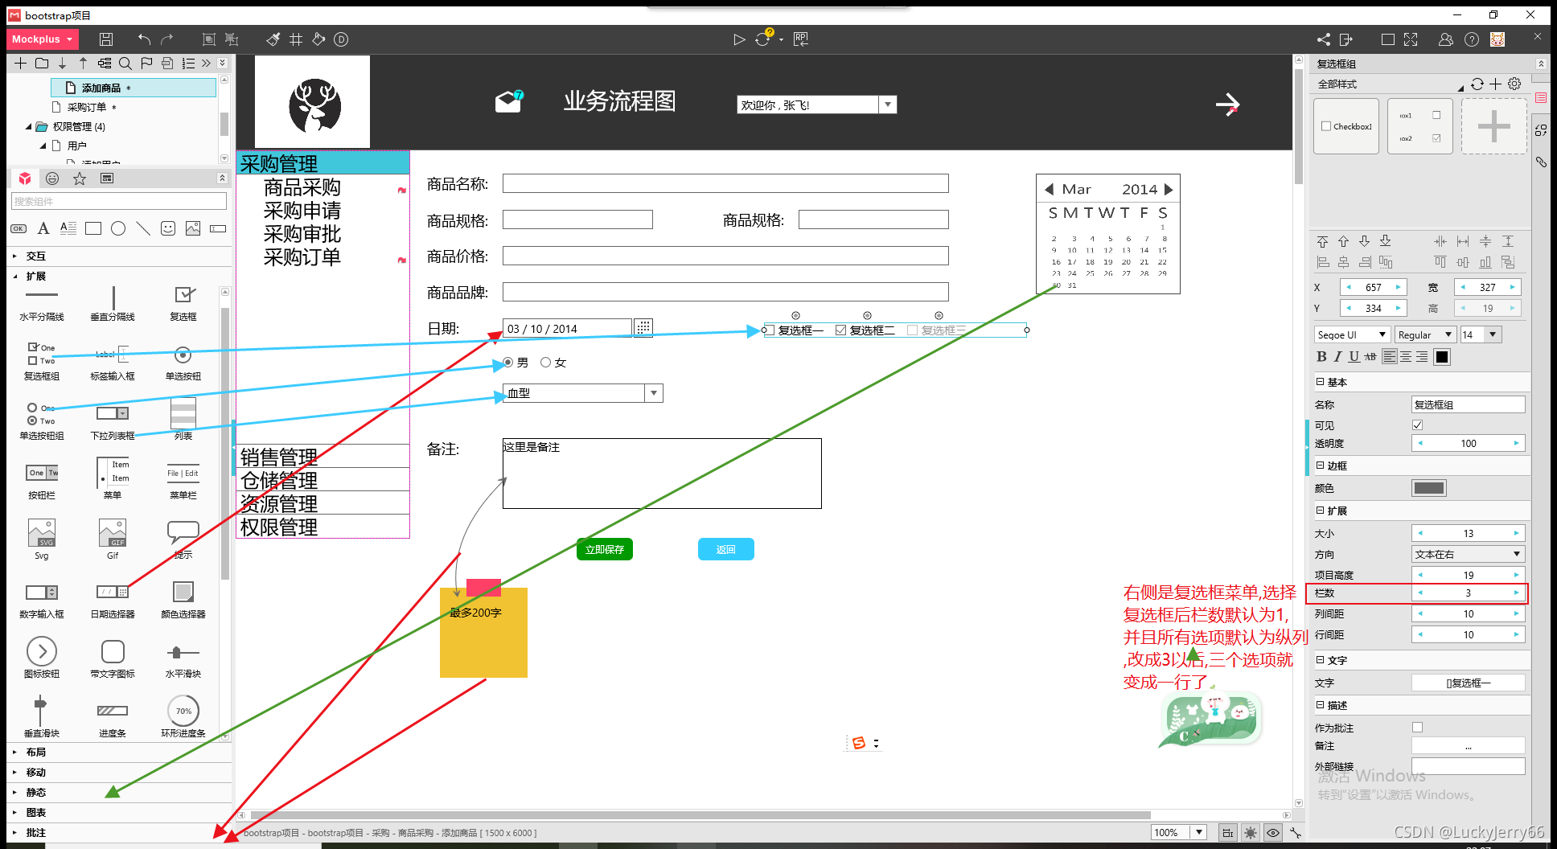Toggle the 可见 visible checkbox
The width and height of the screenshot is (1557, 849).
click(x=1418, y=424)
